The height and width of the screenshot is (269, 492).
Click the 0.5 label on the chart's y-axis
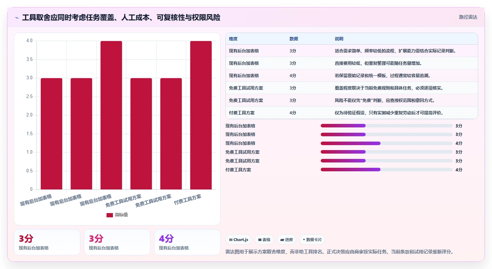coord(29,171)
